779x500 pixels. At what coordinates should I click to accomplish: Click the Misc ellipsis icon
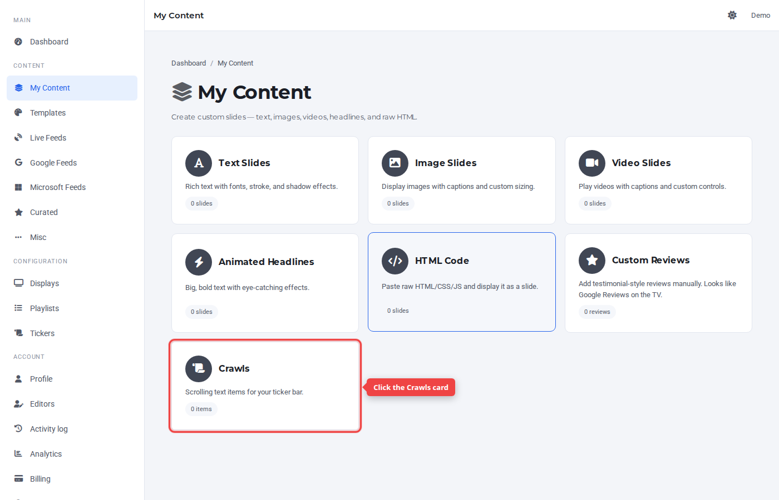(18, 237)
